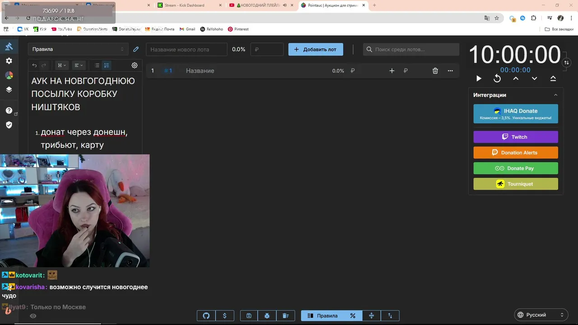Open settings gear in left sidebar
The image size is (578, 325).
click(9, 61)
